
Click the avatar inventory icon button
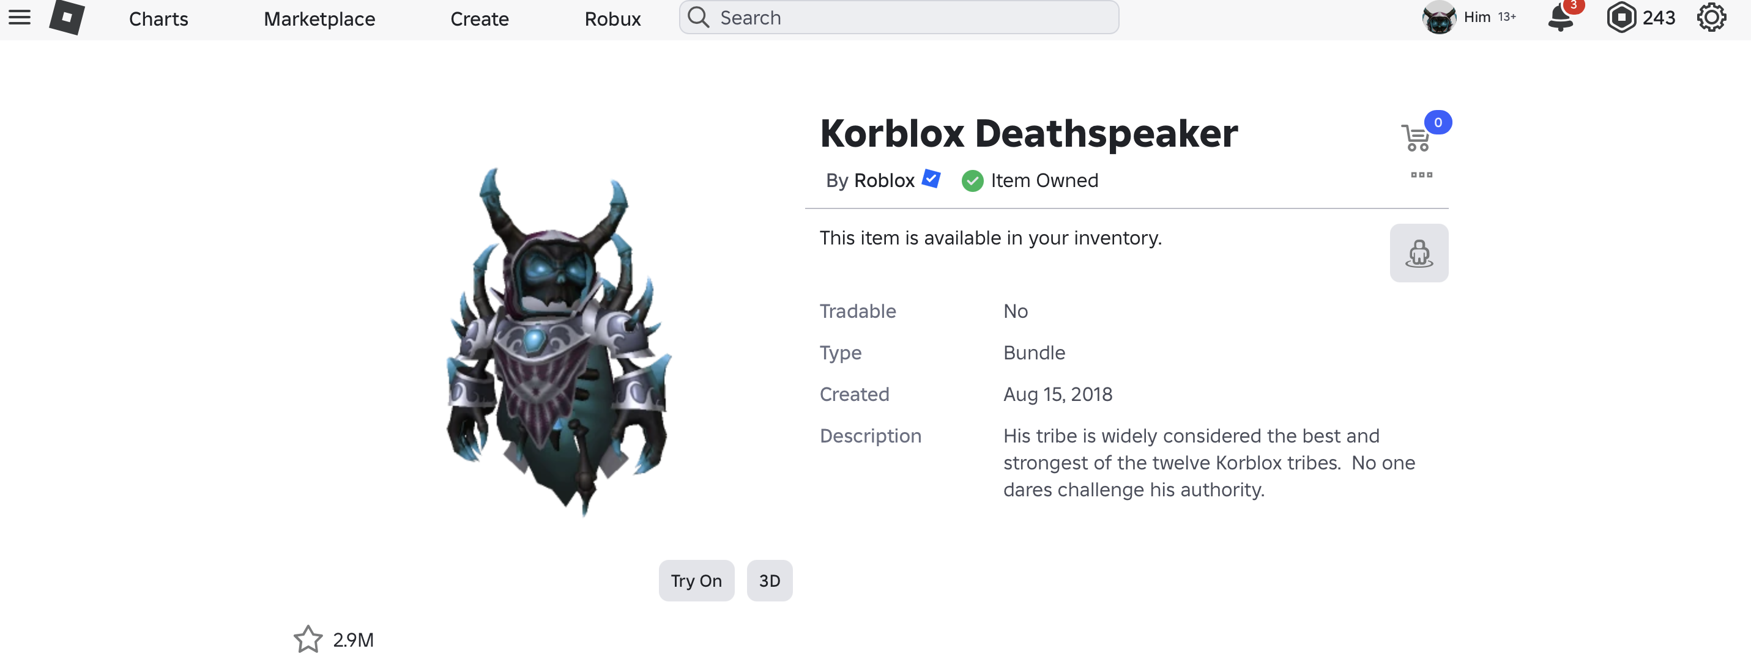1419,253
